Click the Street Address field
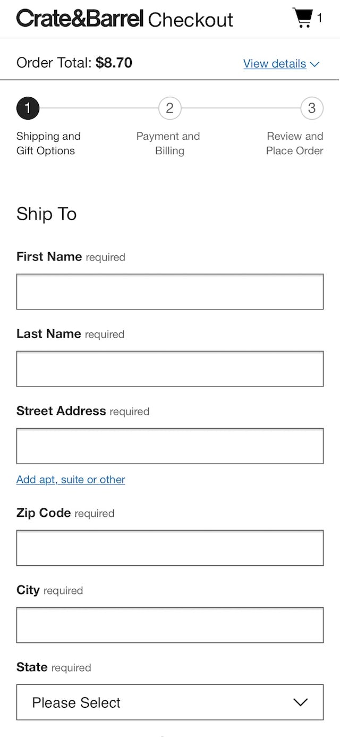This screenshot has width=340, height=737. coord(170,446)
